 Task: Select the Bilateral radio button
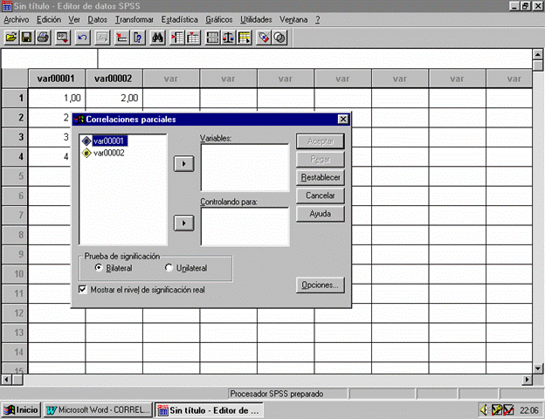(99, 267)
